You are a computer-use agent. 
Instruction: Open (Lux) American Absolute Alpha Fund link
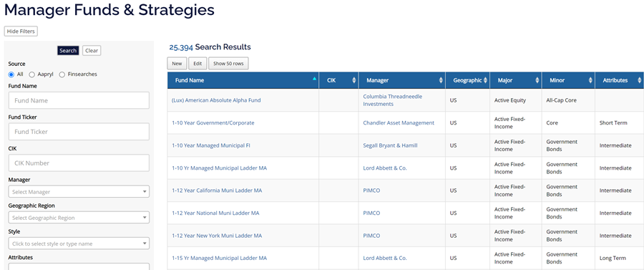click(x=216, y=100)
